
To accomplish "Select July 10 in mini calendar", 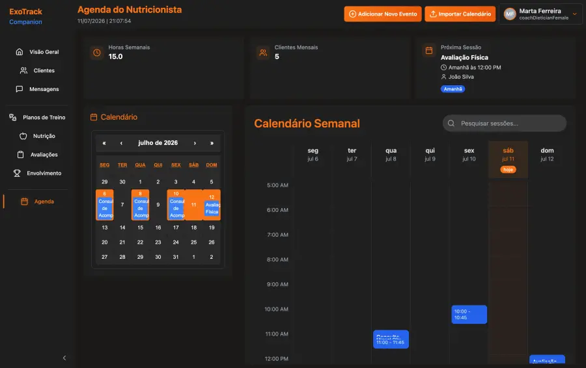I will tap(176, 205).
